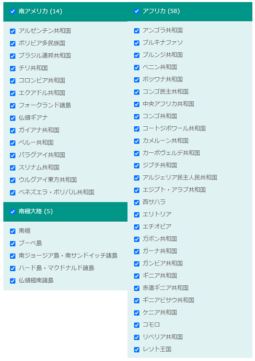Viewport: 255px width, 361px height.
Task: Uncheck 南ジョージア島・南サンドイッチ諸島
Action: coord(13,256)
